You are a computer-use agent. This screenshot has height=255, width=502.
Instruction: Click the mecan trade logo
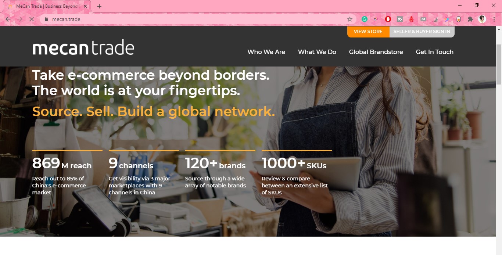(x=83, y=47)
